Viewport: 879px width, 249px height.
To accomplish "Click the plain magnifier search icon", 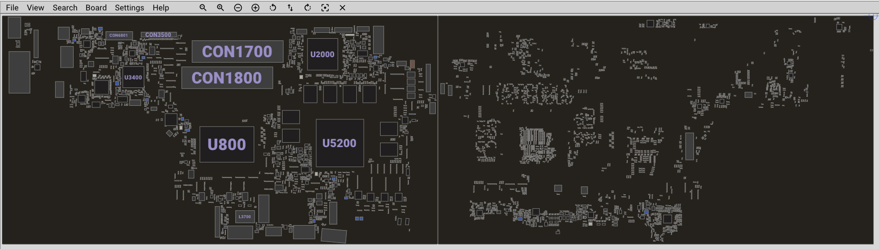I will click(203, 7).
